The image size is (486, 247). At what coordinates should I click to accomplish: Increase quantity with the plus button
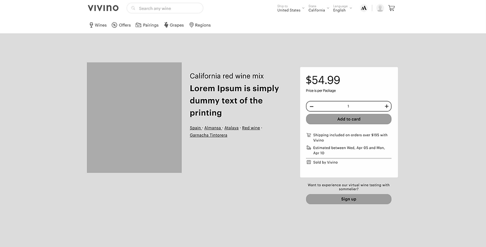pos(386,106)
